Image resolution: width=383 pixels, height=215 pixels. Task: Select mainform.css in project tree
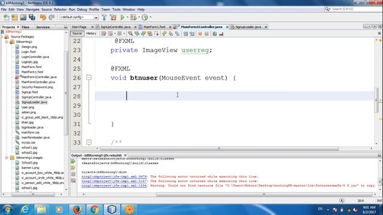coord(31,133)
